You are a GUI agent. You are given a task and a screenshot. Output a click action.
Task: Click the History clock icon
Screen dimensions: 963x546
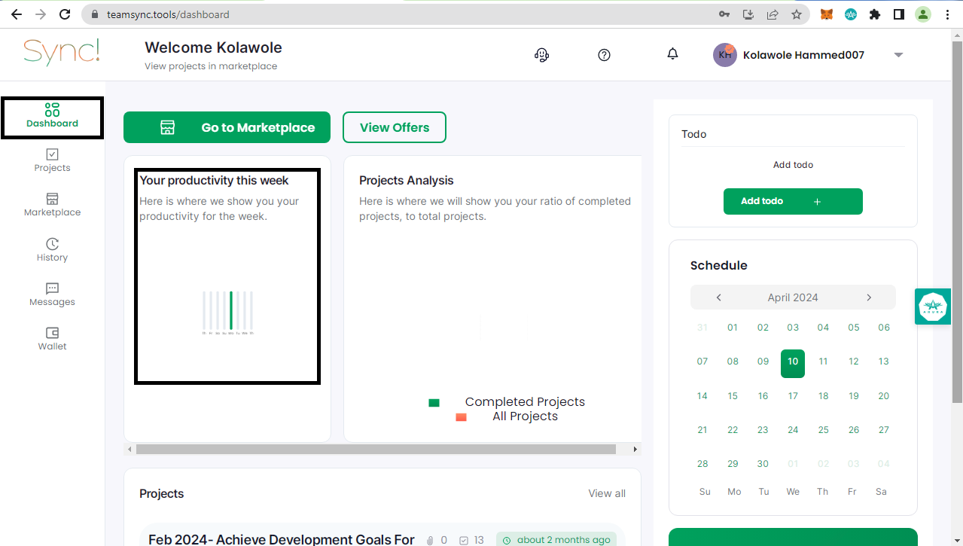coord(52,244)
